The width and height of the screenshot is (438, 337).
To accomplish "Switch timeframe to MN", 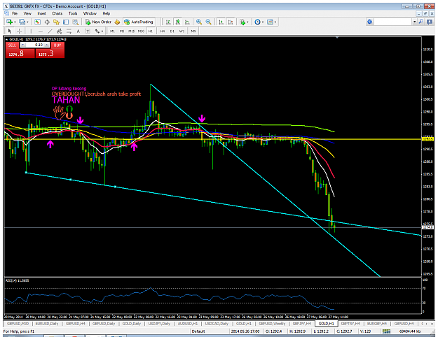I will point(193,31).
